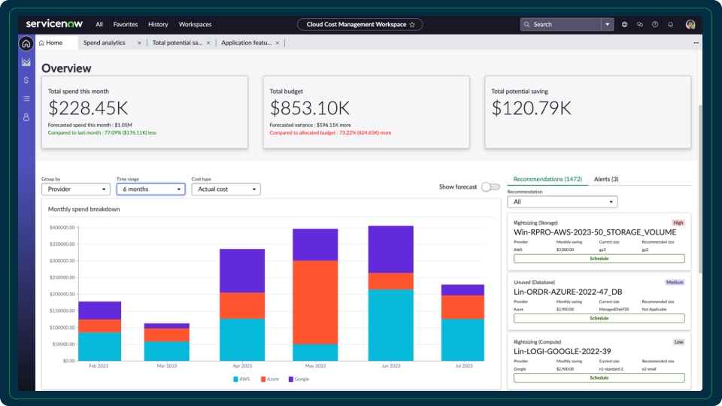Open the list view sidebar icon
Screen dimensions: 722x406
click(26, 98)
